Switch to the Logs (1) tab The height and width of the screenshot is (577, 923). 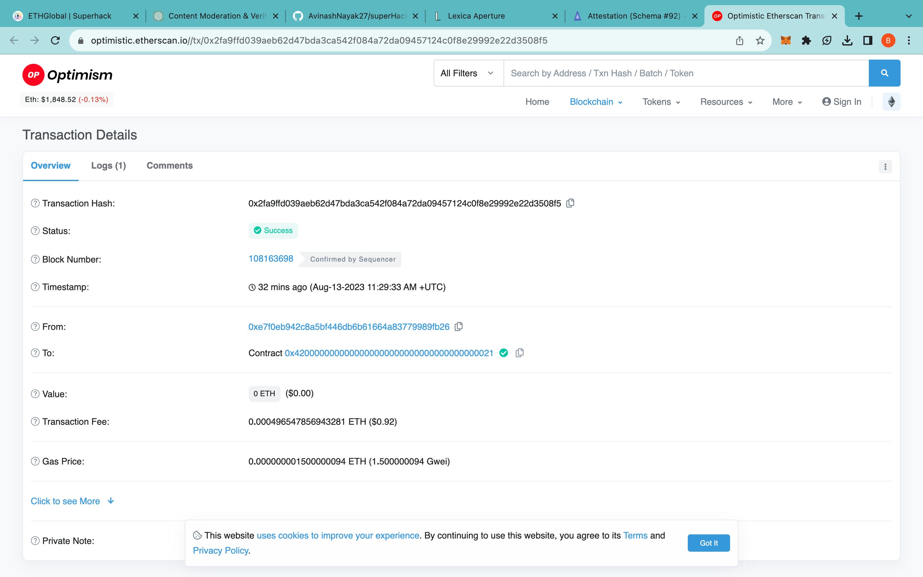(x=108, y=166)
